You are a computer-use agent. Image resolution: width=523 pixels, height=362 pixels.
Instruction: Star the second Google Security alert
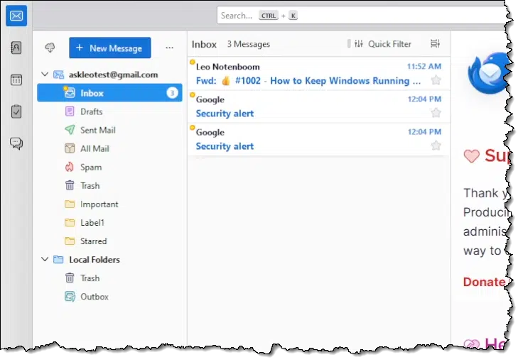[436, 146]
